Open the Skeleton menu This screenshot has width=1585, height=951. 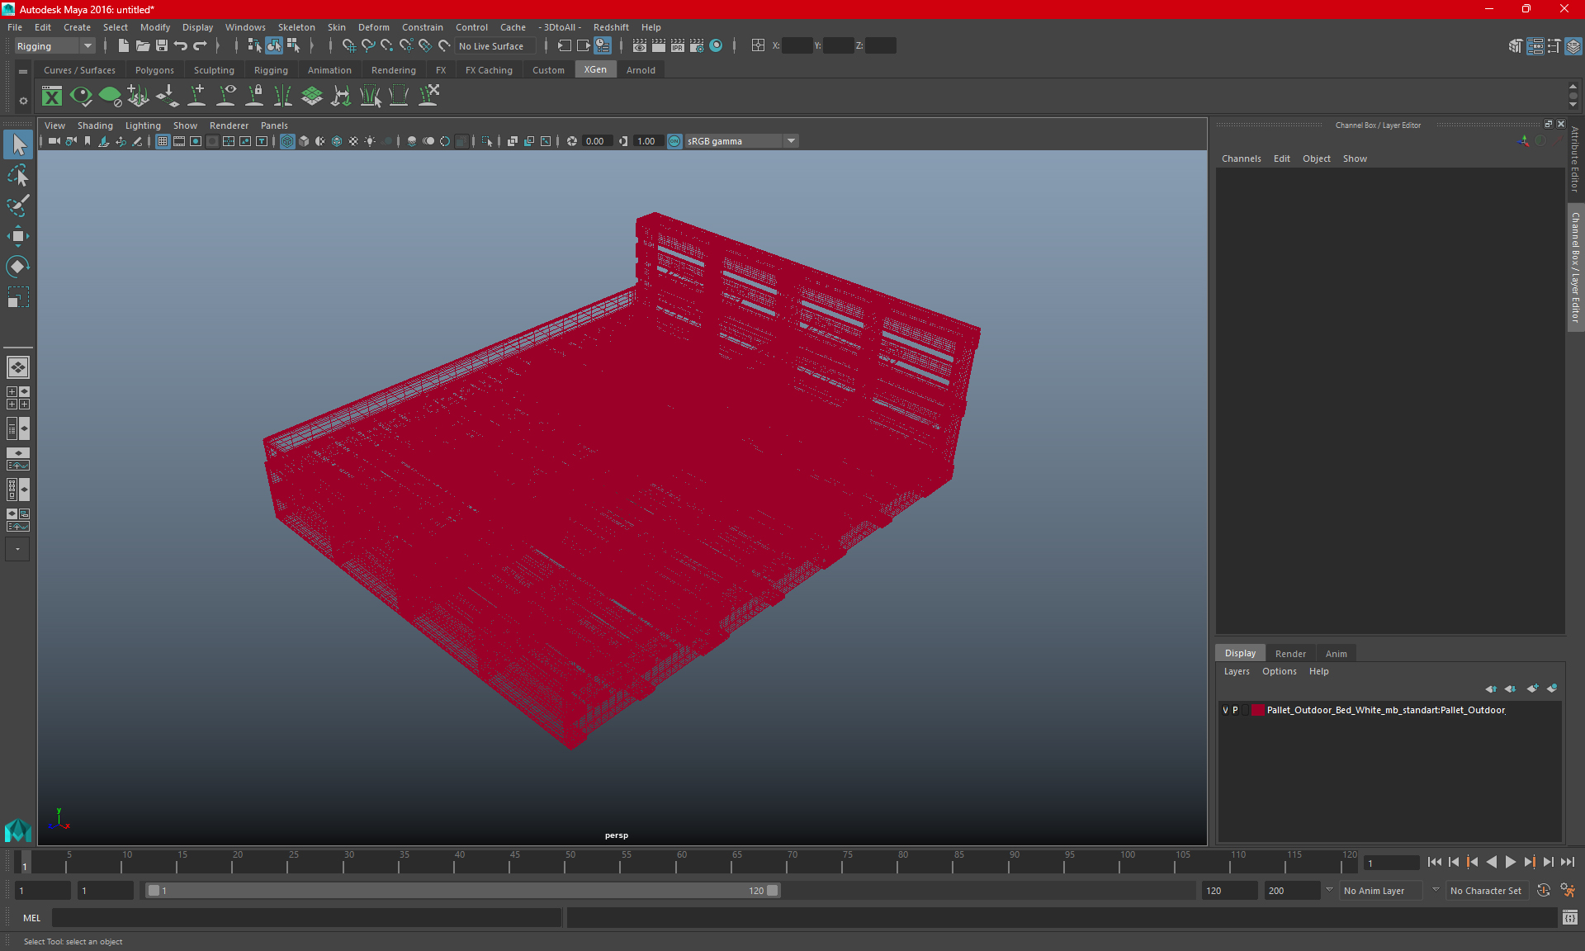click(x=296, y=27)
